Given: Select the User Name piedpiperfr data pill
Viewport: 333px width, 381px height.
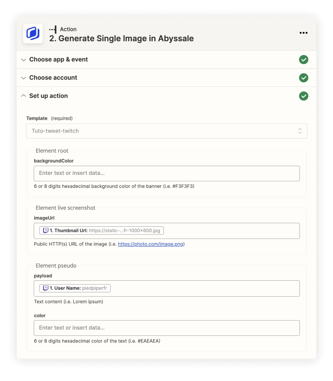Looking at the screenshot, I should [75, 288].
